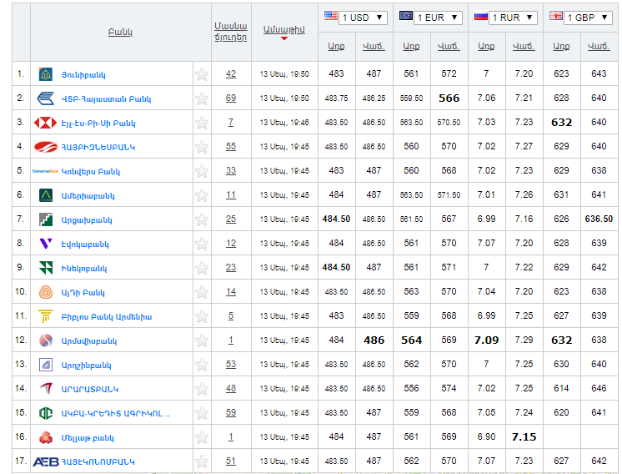This screenshot has height=474, width=622.
Task: Toggle favorite star for row 17 AEB bank
Action: click(x=202, y=461)
